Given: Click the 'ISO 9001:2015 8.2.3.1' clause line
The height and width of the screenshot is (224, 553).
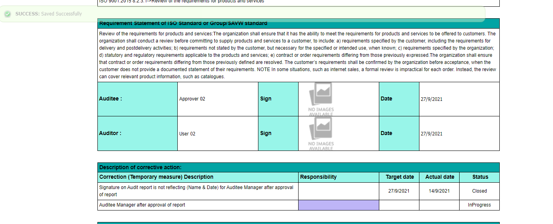Looking at the screenshot, I should (x=181, y=2).
